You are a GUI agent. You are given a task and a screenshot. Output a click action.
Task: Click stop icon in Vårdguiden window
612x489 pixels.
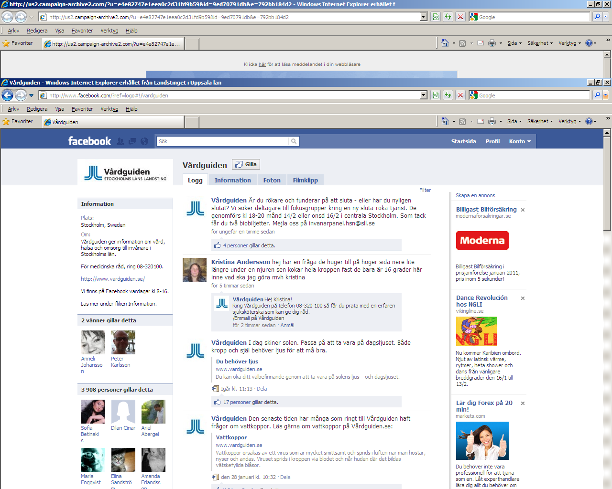click(x=460, y=95)
